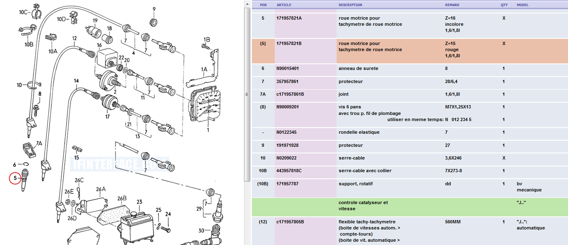Screen dimensions: 568x245
Task: Click callout 29 in the diagram
Action: 199,209
